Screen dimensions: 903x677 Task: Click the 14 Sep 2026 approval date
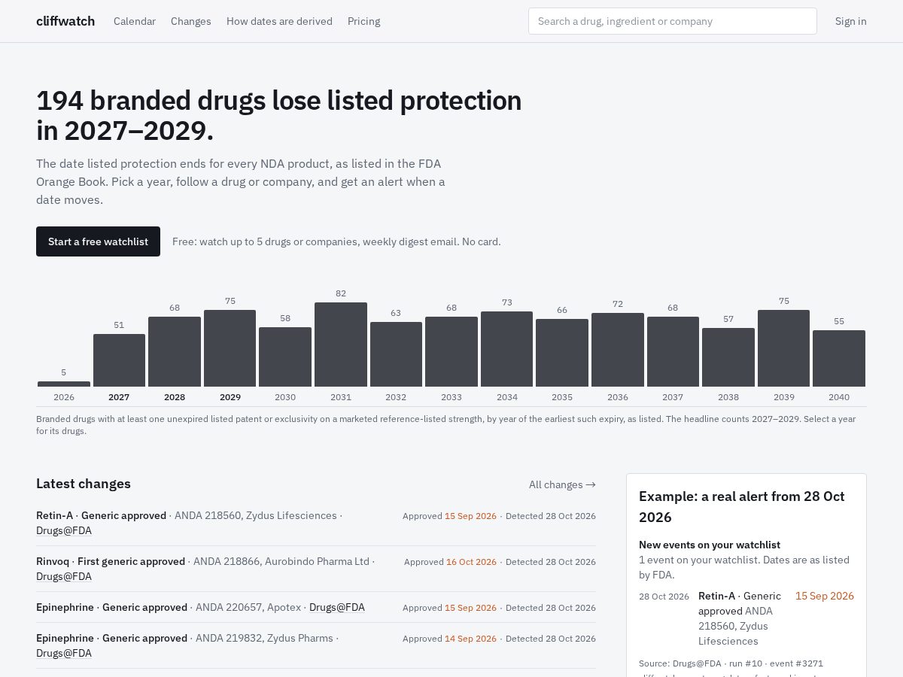click(470, 639)
